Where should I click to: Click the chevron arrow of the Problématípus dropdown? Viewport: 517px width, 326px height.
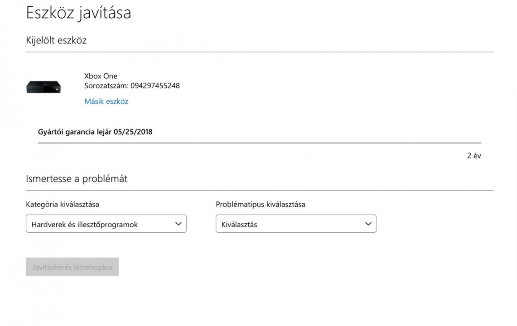click(368, 224)
